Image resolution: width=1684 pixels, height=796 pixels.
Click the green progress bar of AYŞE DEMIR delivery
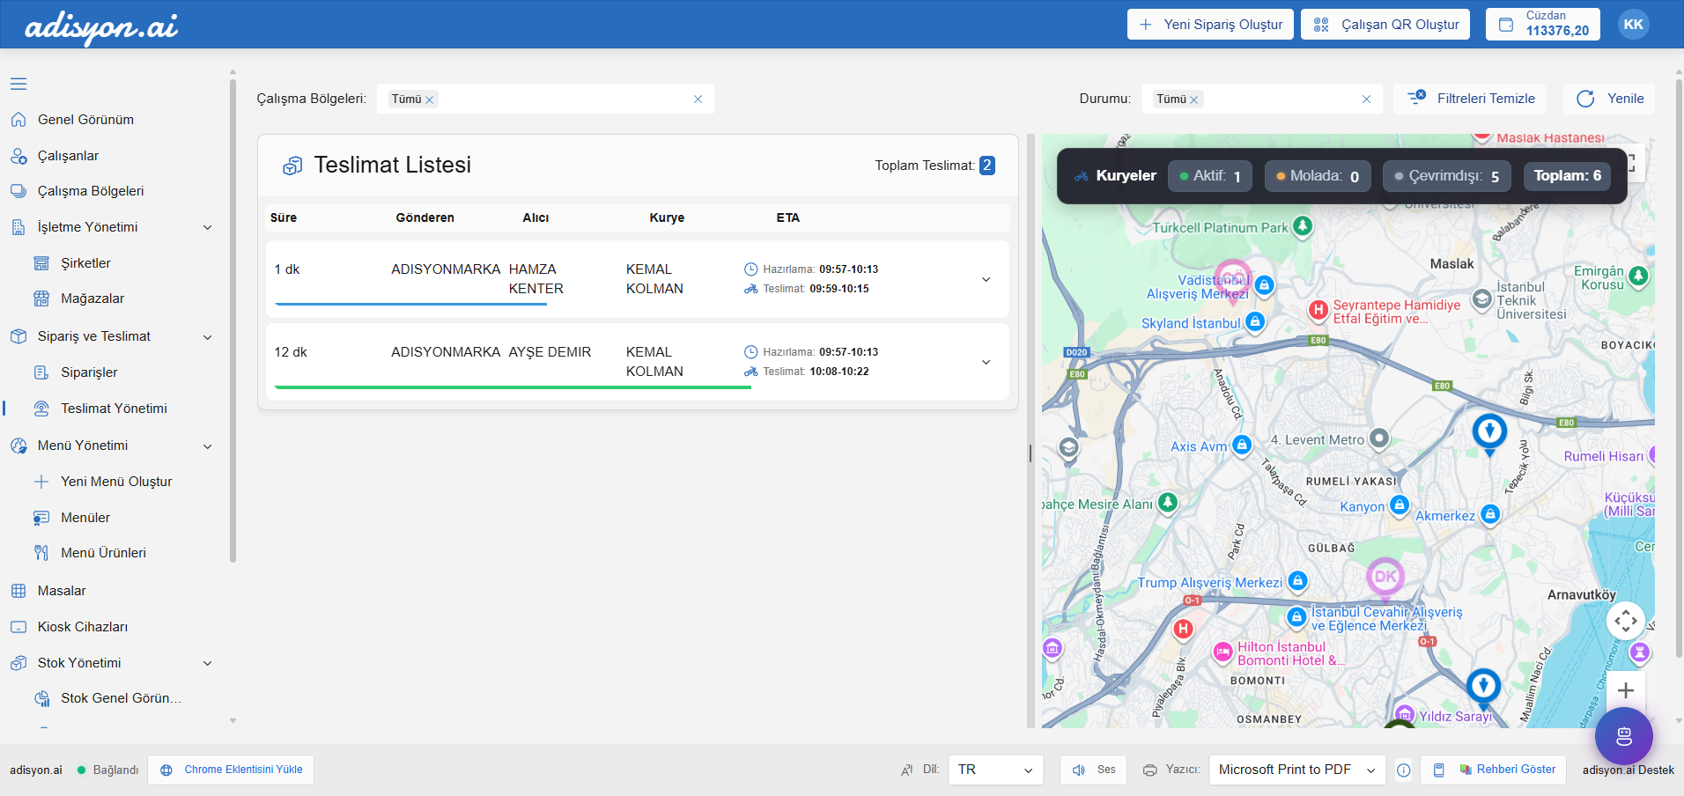[x=513, y=387]
